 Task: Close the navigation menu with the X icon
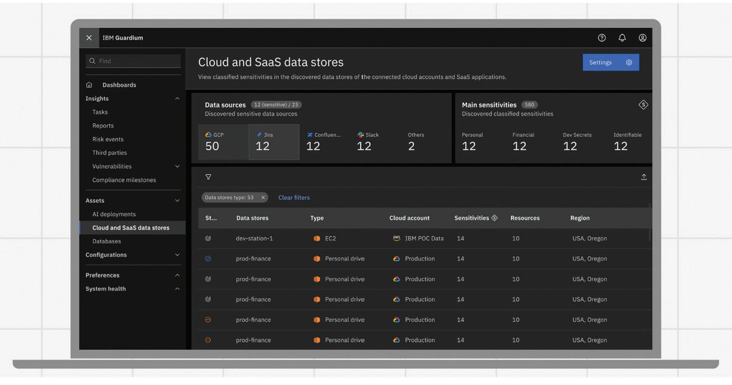click(89, 38)
